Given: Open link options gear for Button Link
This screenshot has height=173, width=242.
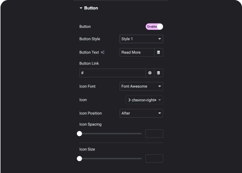Looking at the screenshot, I should point(150,73).
